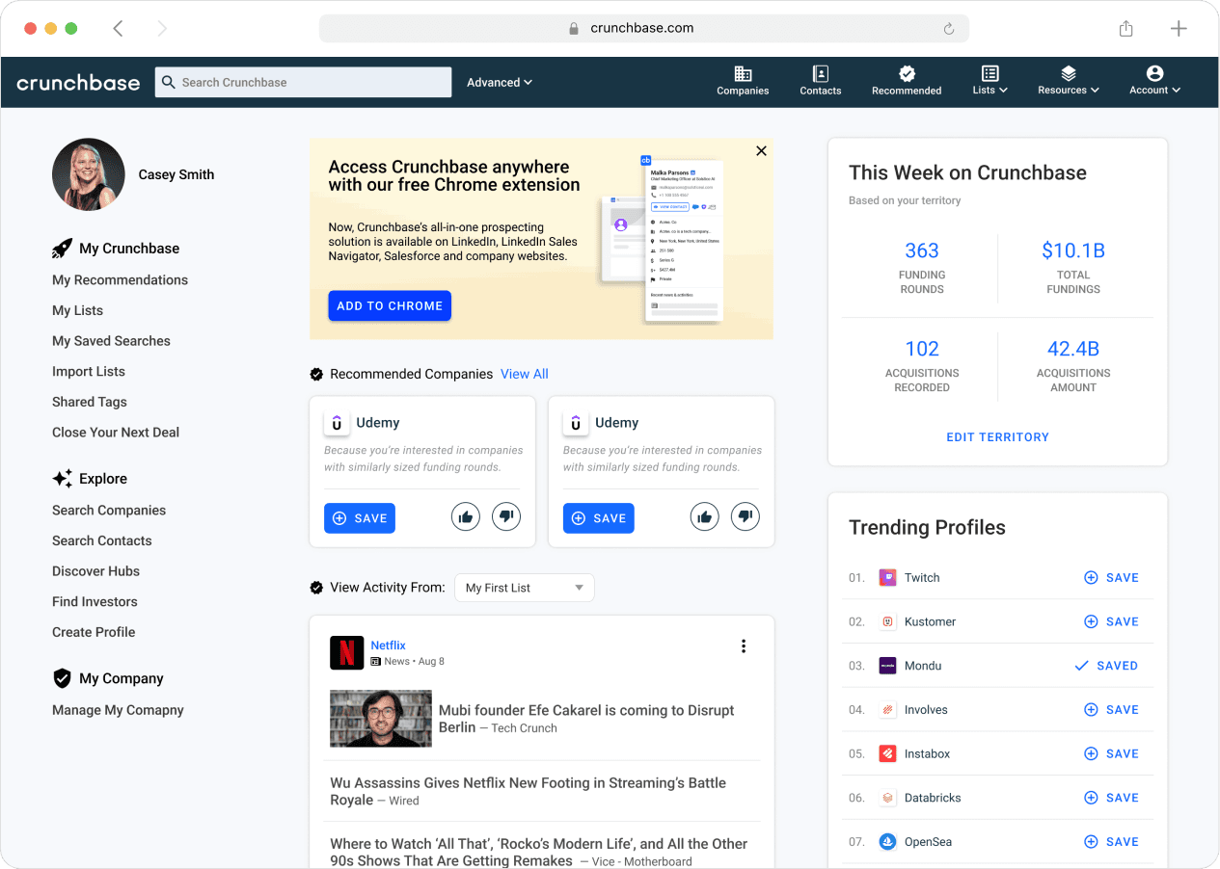
Task: Select Import Lists in sidebar
Action: click(89, 372)
